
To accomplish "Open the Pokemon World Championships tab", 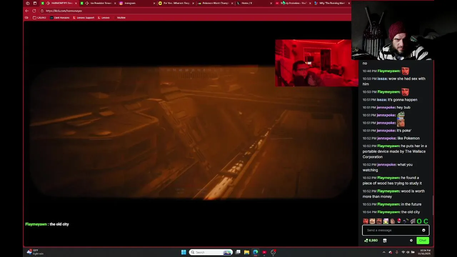I will coord(215,3).
